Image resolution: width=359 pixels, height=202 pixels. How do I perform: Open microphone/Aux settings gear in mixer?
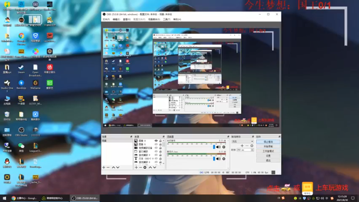pyautogui.click(x=224, y=159)
